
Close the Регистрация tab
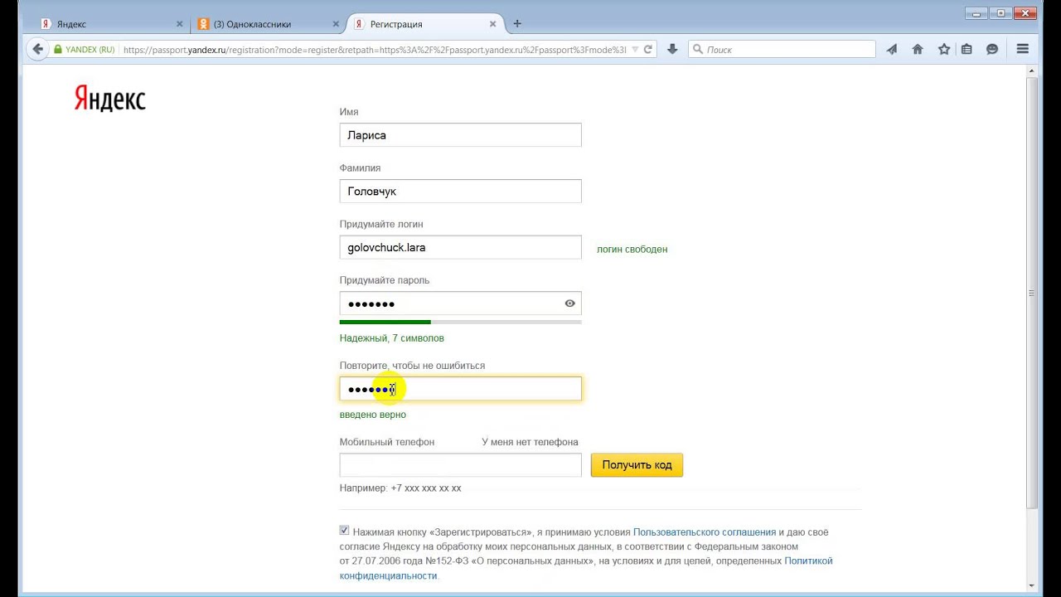[492, 24]
